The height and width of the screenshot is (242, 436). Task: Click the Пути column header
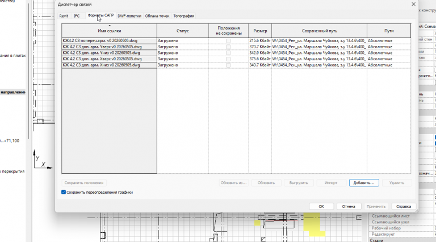389,31
